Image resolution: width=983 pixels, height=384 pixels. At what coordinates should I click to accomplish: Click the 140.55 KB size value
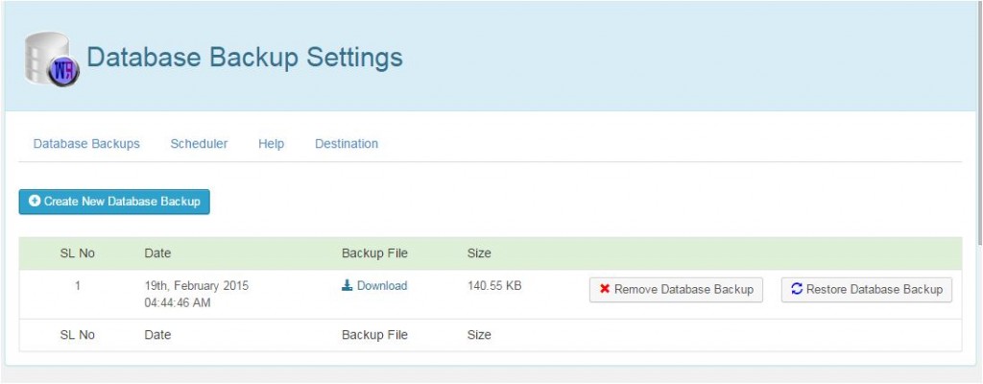[494, 286]
